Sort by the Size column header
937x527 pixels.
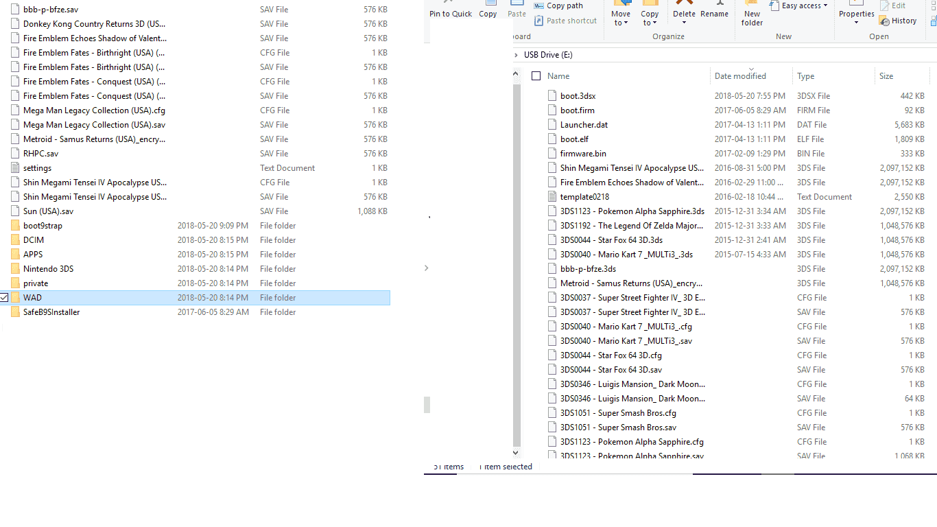pos(886,76)
